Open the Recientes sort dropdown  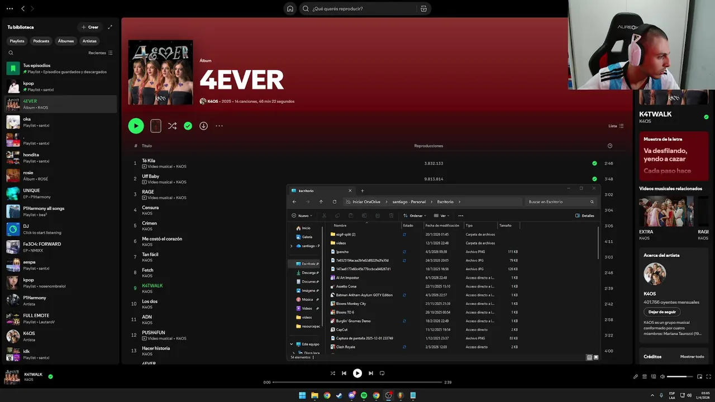101,53
